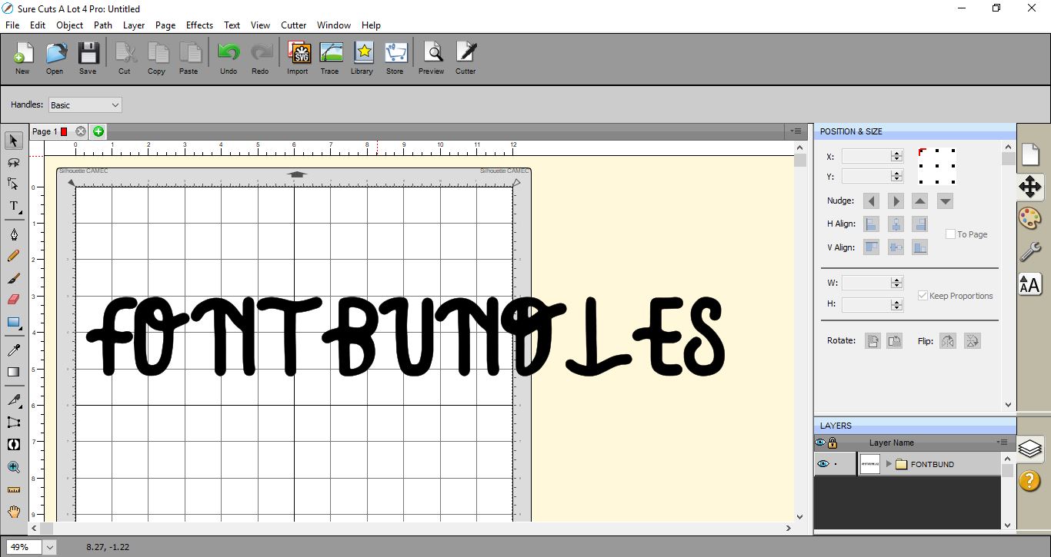Select the Pen draw tool

14,234
